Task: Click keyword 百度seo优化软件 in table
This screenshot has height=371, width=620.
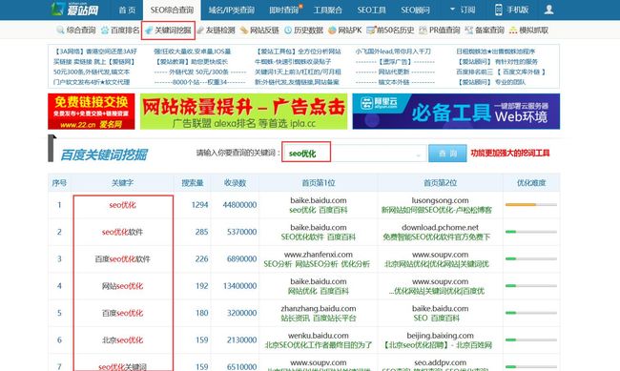Action: tap(123, 259)
